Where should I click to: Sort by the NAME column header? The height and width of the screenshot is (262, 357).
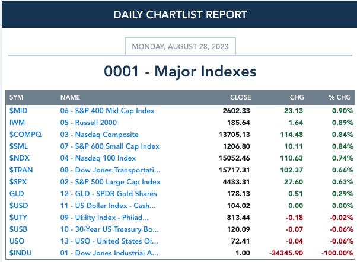pyautogui.click(x=70, y=97)
